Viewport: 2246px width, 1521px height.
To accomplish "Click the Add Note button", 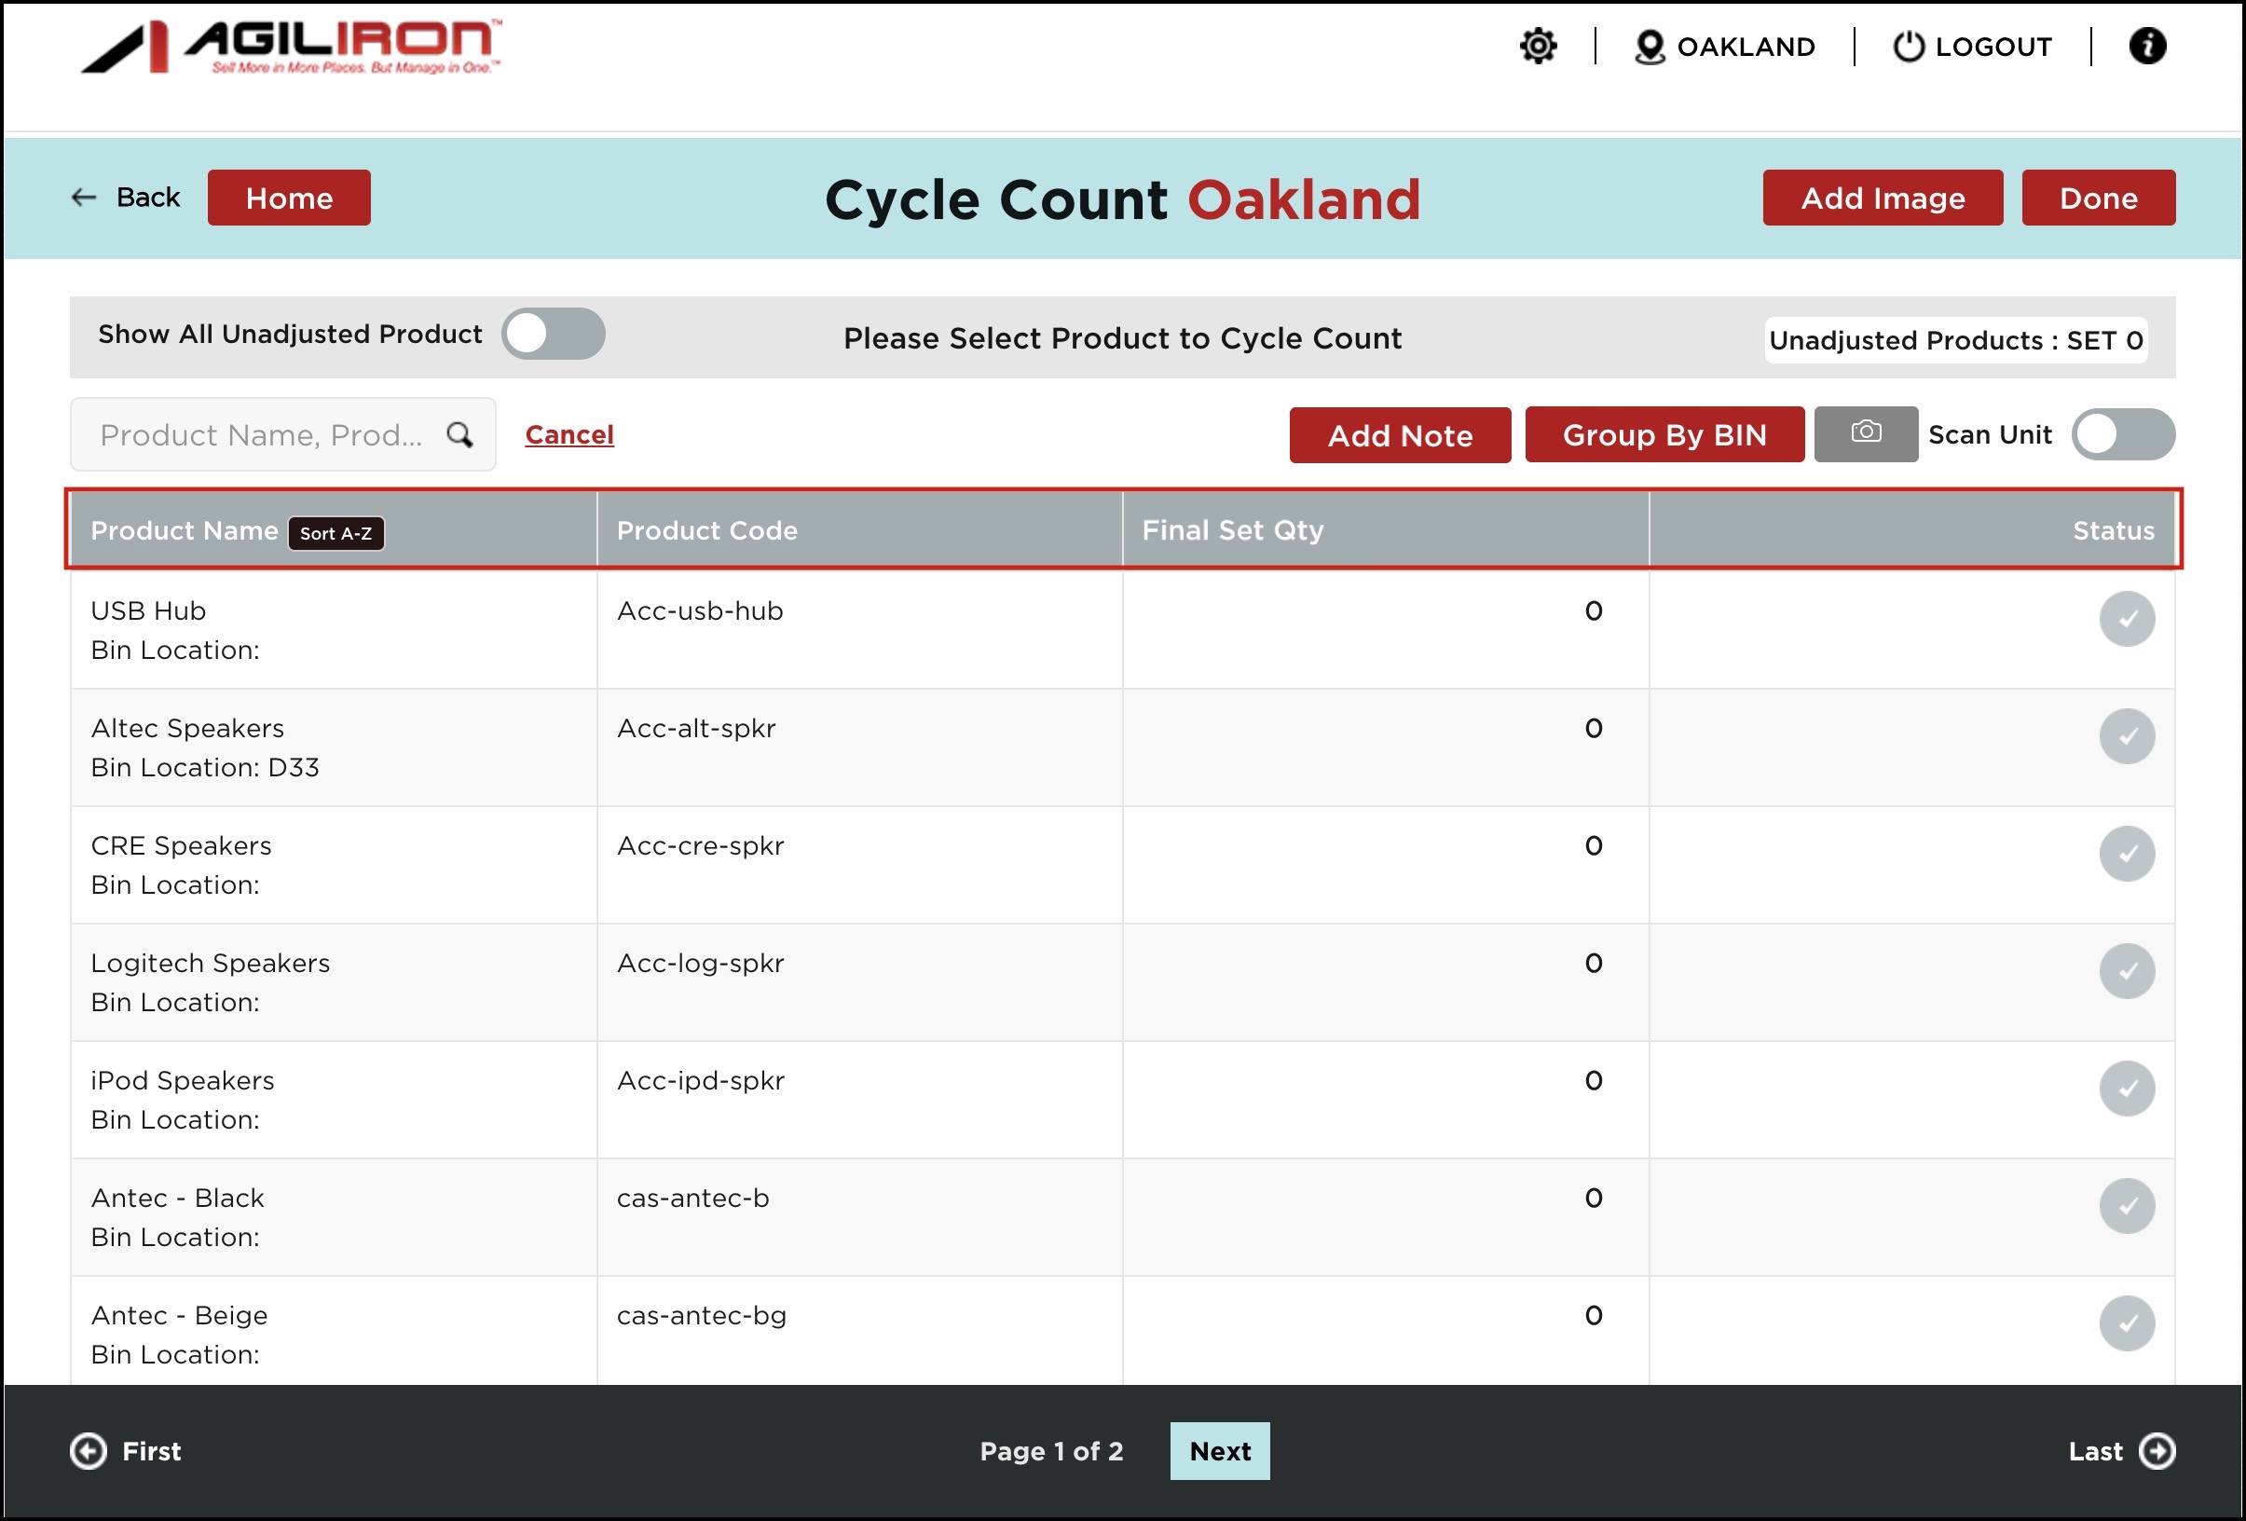I will tap(1399, 435).
